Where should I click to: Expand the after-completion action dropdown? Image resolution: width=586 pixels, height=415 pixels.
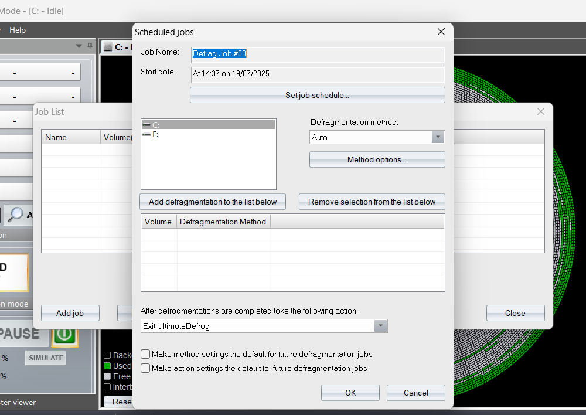380,326
